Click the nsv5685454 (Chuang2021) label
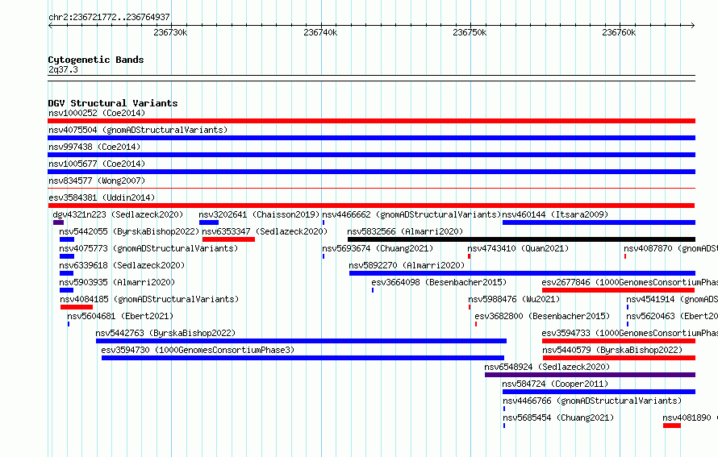Image resolution: width=718 pixels, height=457 pixels. pyautogui.click(x=558, y=418)
